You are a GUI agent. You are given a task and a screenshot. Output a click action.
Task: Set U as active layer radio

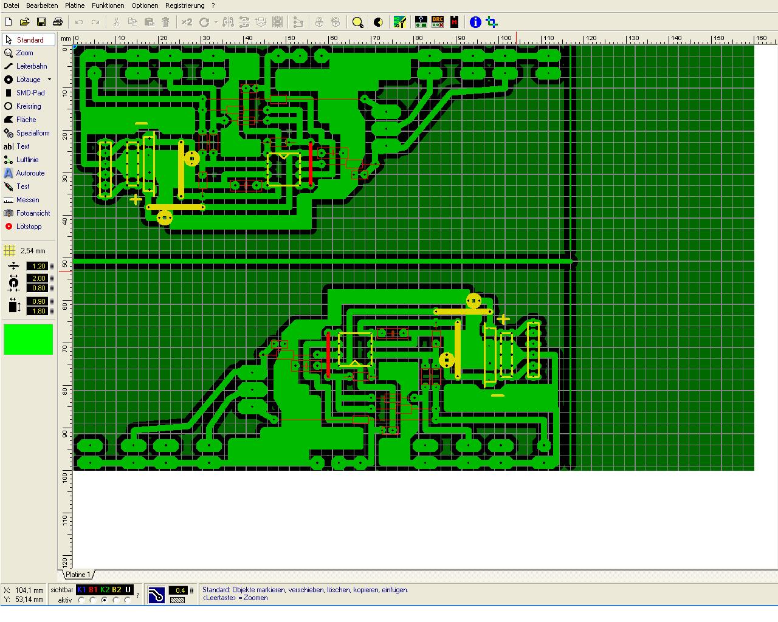click(x=128, y=600)
